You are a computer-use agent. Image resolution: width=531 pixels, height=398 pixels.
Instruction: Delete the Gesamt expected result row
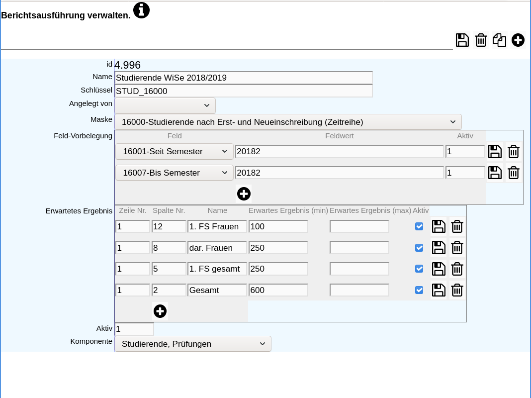pos(457,290)
